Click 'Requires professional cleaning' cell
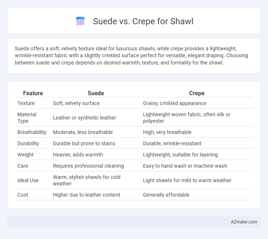The image size is (268, 239). (x=88, y=166)
